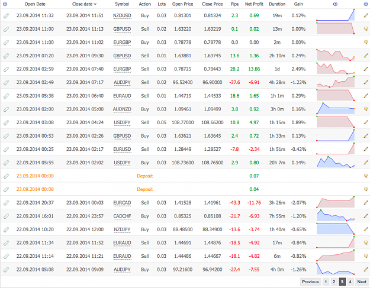Click the pencil icon on the EURCAD row
This screenshot has width=370, height=288.
pos(366,203)
